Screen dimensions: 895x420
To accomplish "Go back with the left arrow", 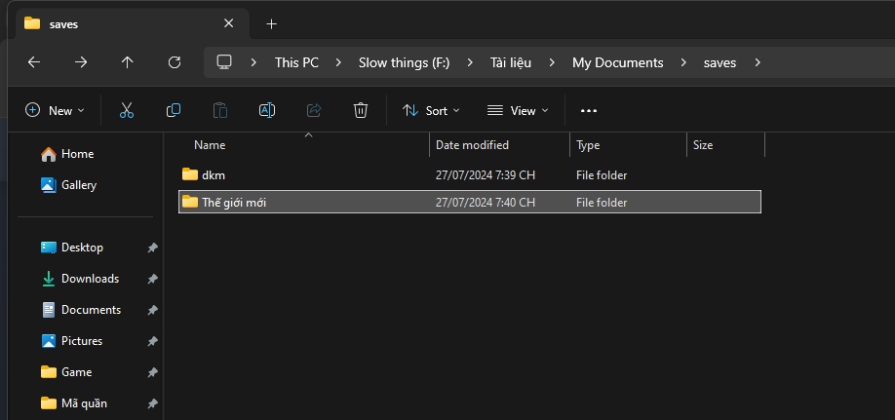I will (x=34, y=62).
